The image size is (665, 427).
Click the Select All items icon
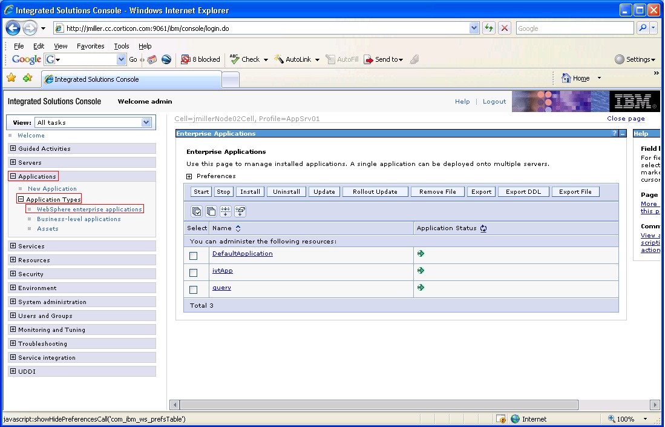point(195,211)
